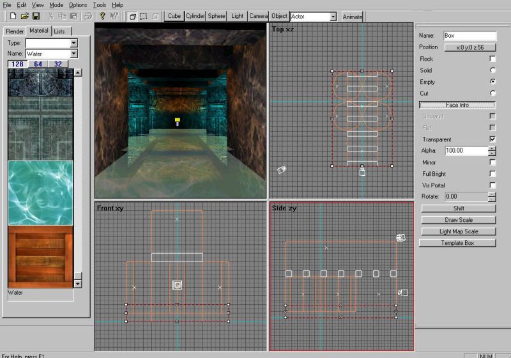Image resolution: width=511 pixels, height=358 pixels.
Task: Click the Paste toolbar icon
Action: [73, 16]
